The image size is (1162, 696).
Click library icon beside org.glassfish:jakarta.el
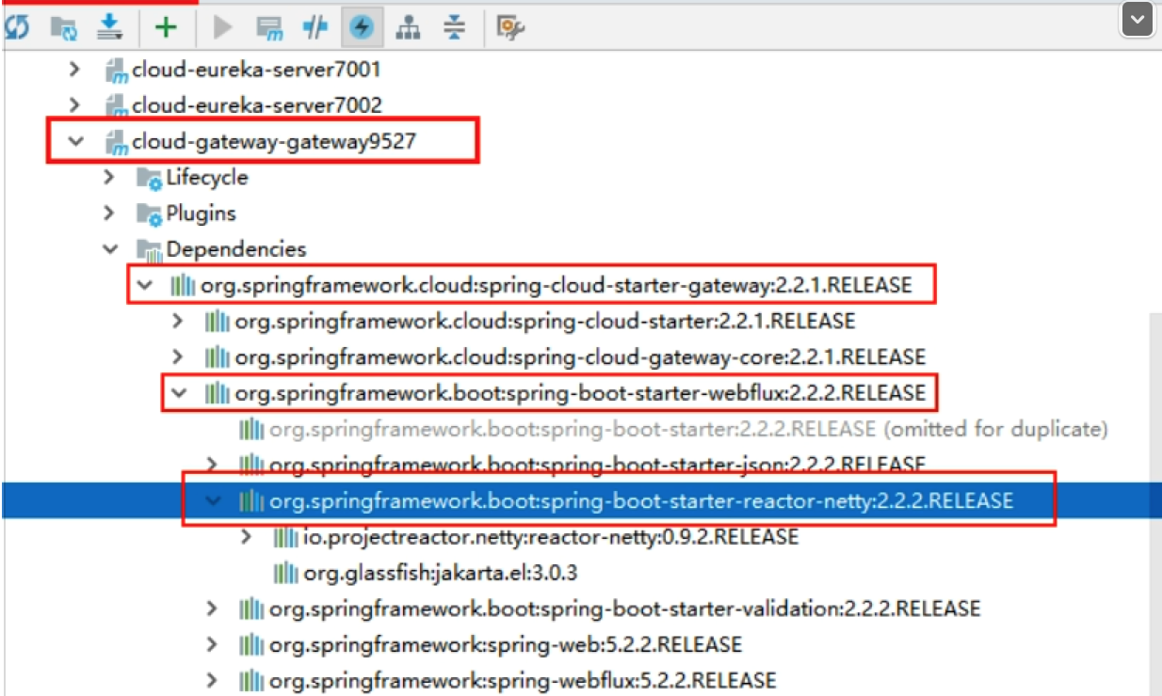(x=285, y=573)
